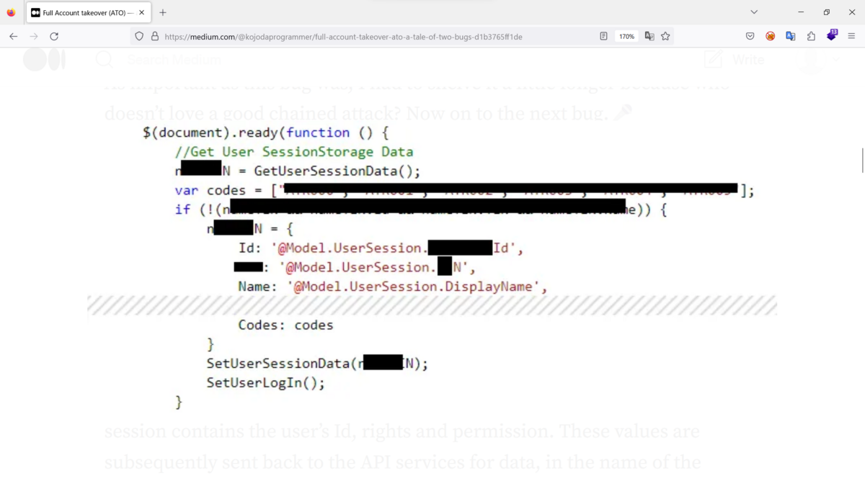The width and height of the screenshot is (865, 486).
Task: Open the Firefox hamburger application menu
Action: (x=851, y=36)
